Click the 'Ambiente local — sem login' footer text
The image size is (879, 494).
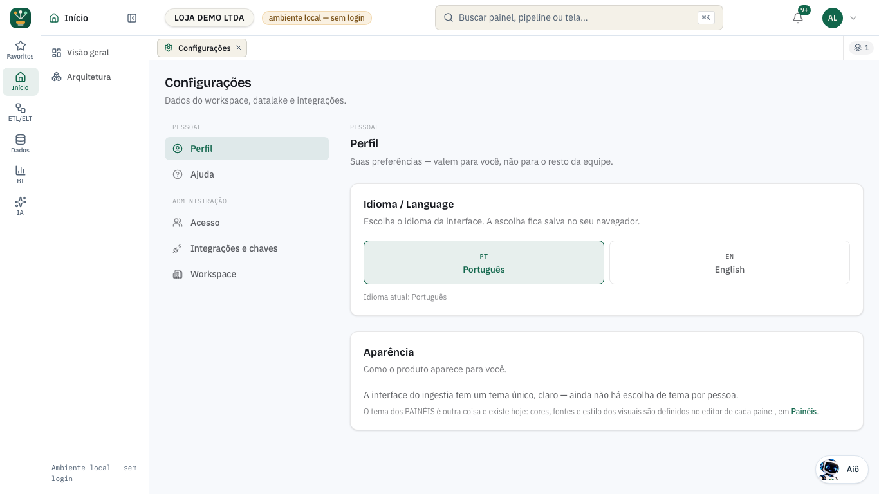[x=94, y=473]
